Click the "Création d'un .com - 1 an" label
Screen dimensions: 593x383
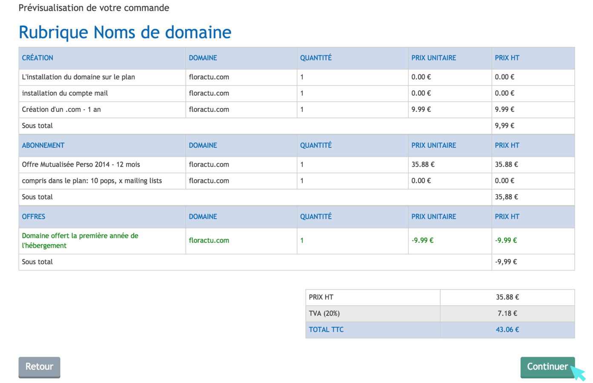61,109
